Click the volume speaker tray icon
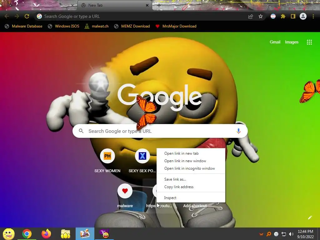This screenshot has height=240, width=320. click(291, 234)
